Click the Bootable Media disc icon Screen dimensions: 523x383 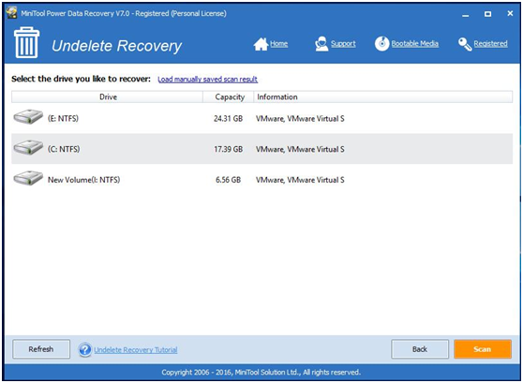click(x=381, y=44)
